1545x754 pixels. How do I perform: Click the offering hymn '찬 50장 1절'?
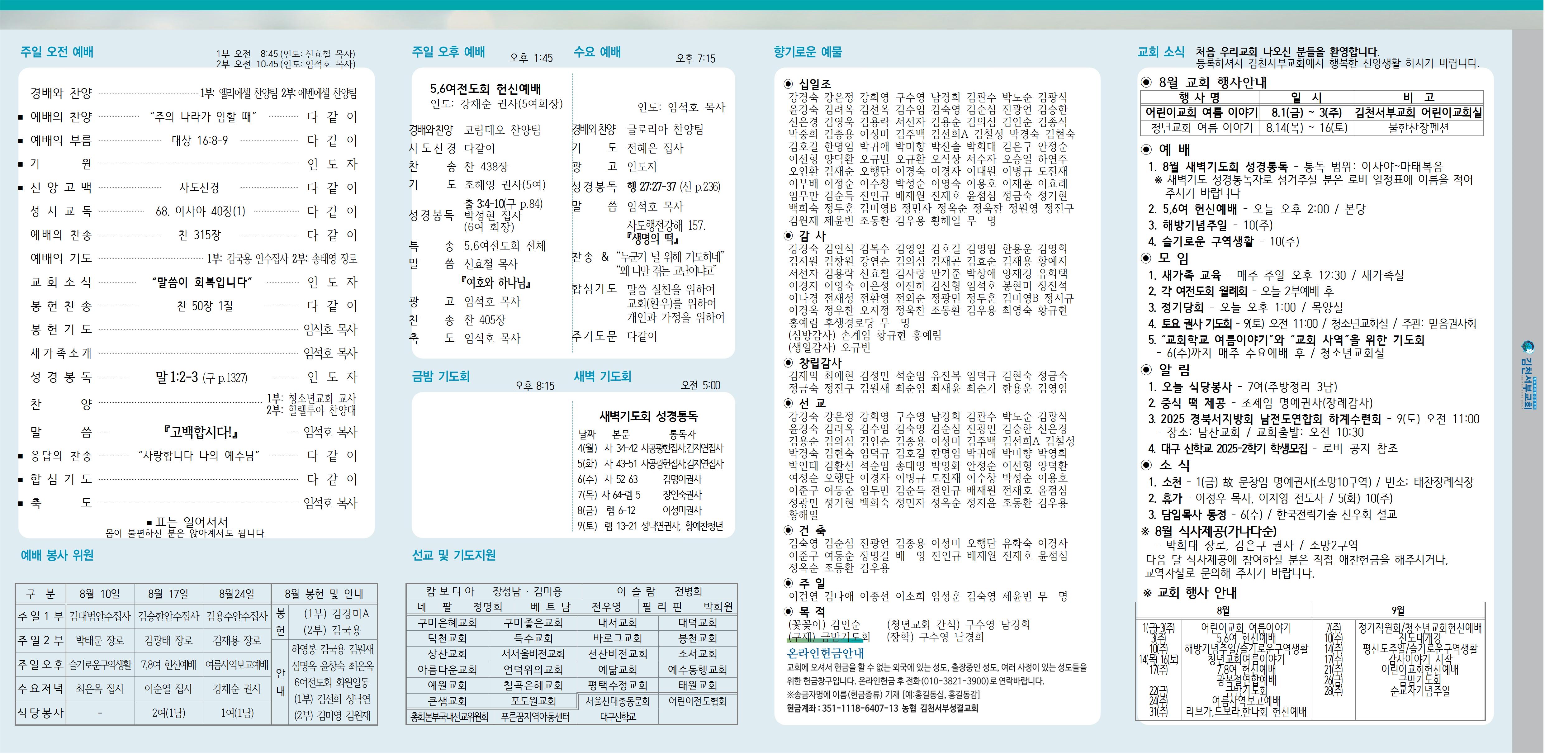pyautogui.click(x=205, y=306)
